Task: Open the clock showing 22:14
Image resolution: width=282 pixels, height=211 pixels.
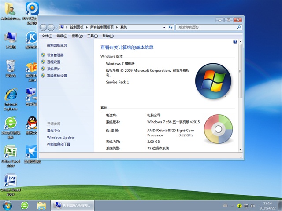Action: click(267, 206)
